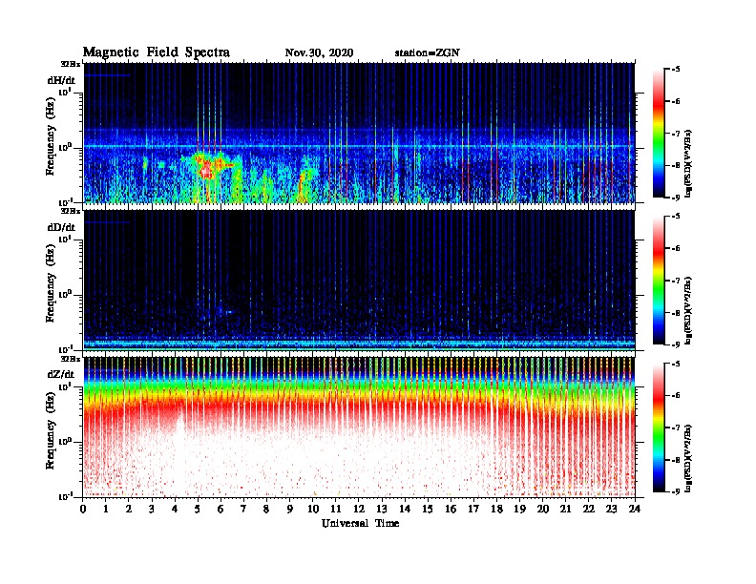This screenshot has width=756, height=584.
Task: Click the hour 22 tick label on time axis
Action: point(589,509)
